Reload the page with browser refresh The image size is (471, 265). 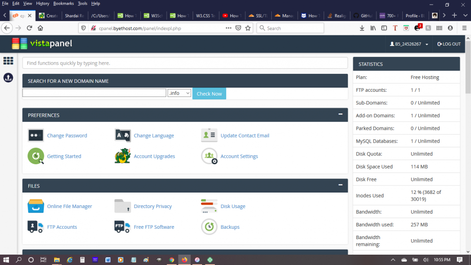coord(29,28)
